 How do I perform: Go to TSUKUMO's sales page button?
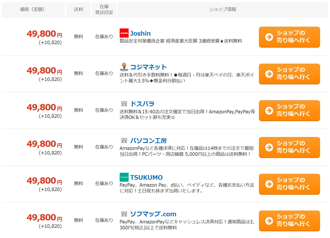(x=289, y=184)
